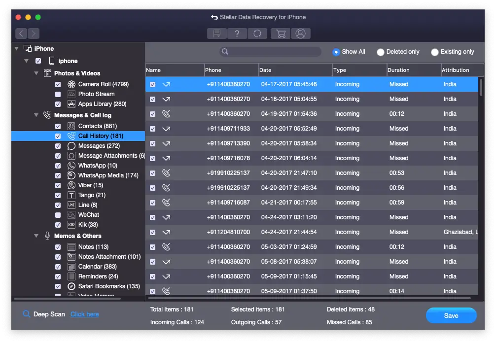The height and width of the screenshot is (343, 496).
Task: Click the Save button
Action: tap(451, 315)
